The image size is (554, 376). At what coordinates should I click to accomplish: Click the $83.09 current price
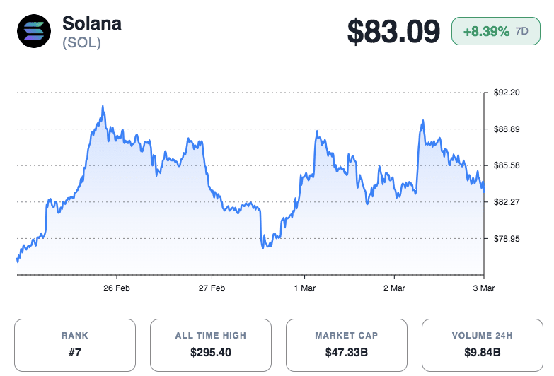click(x=393, y=32)
